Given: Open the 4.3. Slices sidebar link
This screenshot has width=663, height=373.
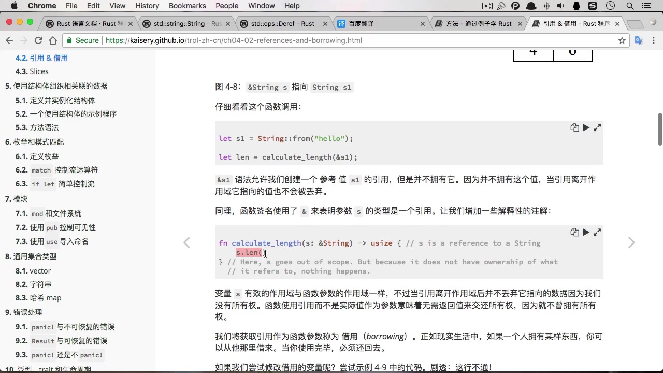Looking at the screenshot, I should click(x=32, y=71).
